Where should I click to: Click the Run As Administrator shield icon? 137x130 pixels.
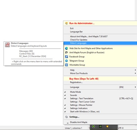[67, 23]
